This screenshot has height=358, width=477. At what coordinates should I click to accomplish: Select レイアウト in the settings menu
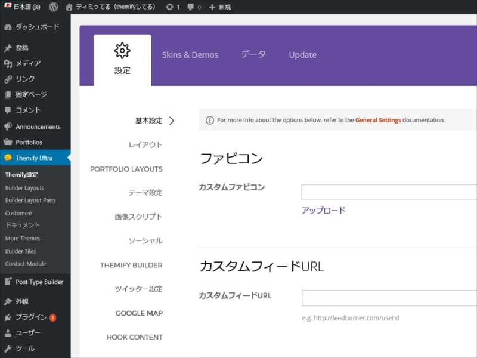coord(145,145)
